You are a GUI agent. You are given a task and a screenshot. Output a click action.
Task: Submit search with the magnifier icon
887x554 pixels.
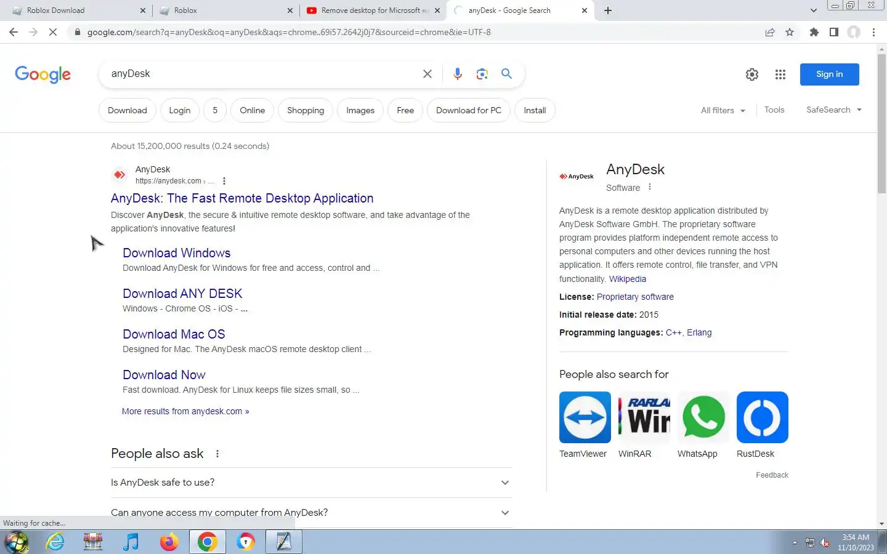(x=507, y=74)
